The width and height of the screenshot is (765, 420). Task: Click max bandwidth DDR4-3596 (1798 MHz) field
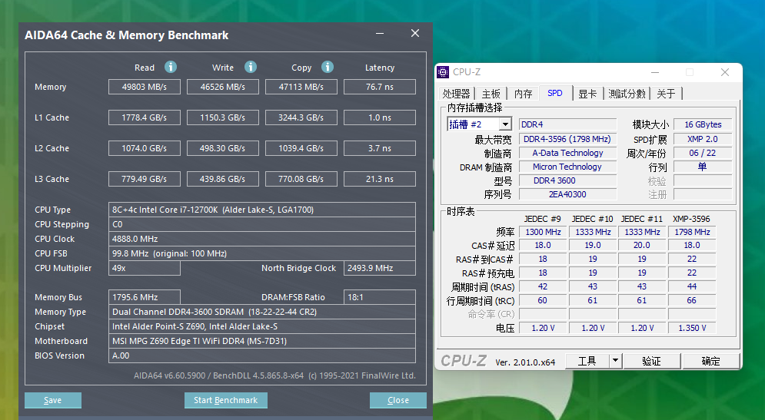pyautogui.click(x=567, y=139)
